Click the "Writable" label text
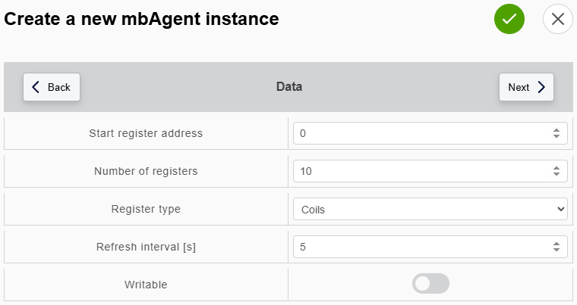Screen dimensions: 577x305 tap(146, 285)
